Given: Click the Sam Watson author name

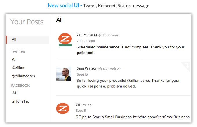Looking at the screenshot, I should tap(87, 68).
